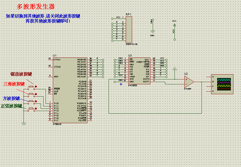Screen dimensions: 241x167
Task: Select the DAC0832 chip body U3
Action: [139, 71]
